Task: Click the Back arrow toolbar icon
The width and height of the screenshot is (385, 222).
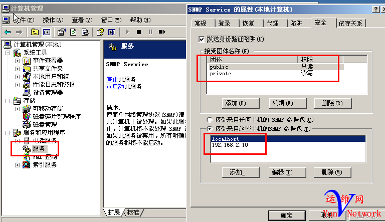Action: coord(8,32)
